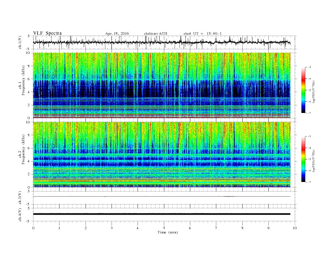
Task: Click time axis tick label "4"
Action: click(137, 228)
